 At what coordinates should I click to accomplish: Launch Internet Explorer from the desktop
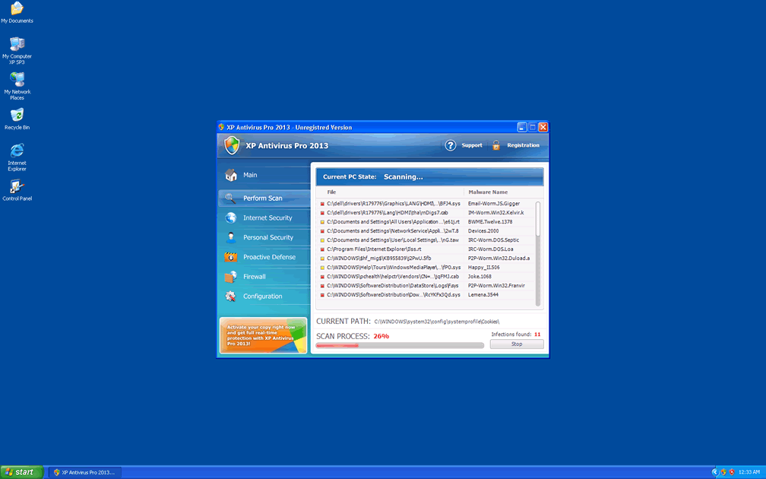coord(17,151)
